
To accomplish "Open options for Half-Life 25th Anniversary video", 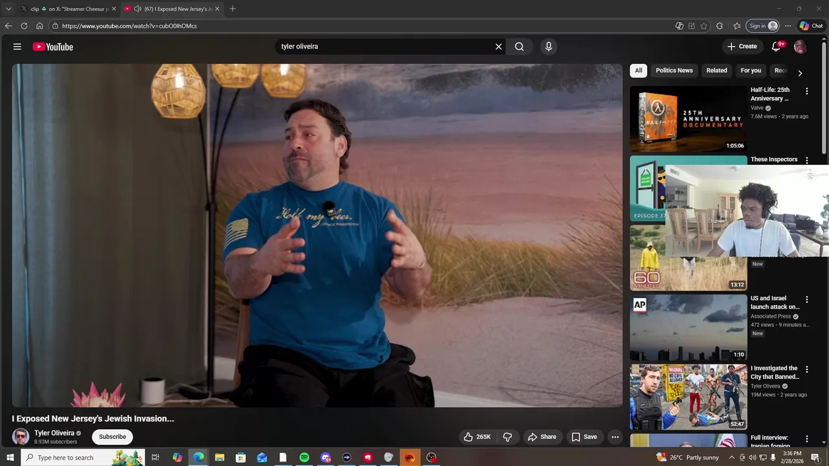I will [806, 91].
